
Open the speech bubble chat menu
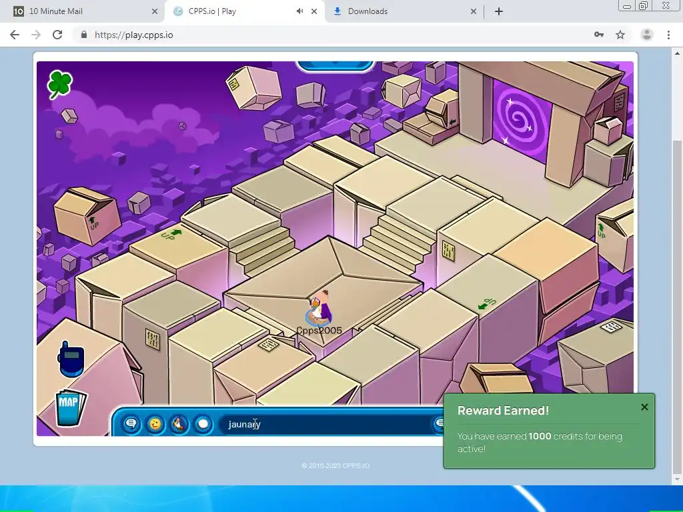(131, 423)
